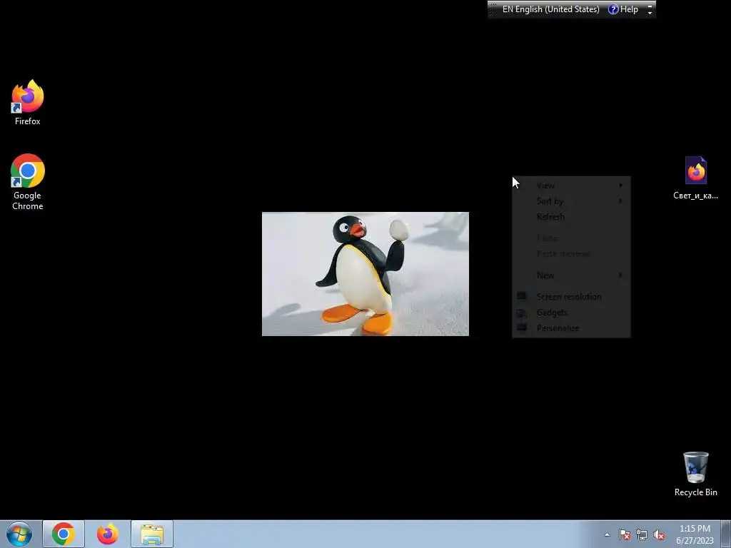Click Paste shortcut in context menu

point(571,254)
